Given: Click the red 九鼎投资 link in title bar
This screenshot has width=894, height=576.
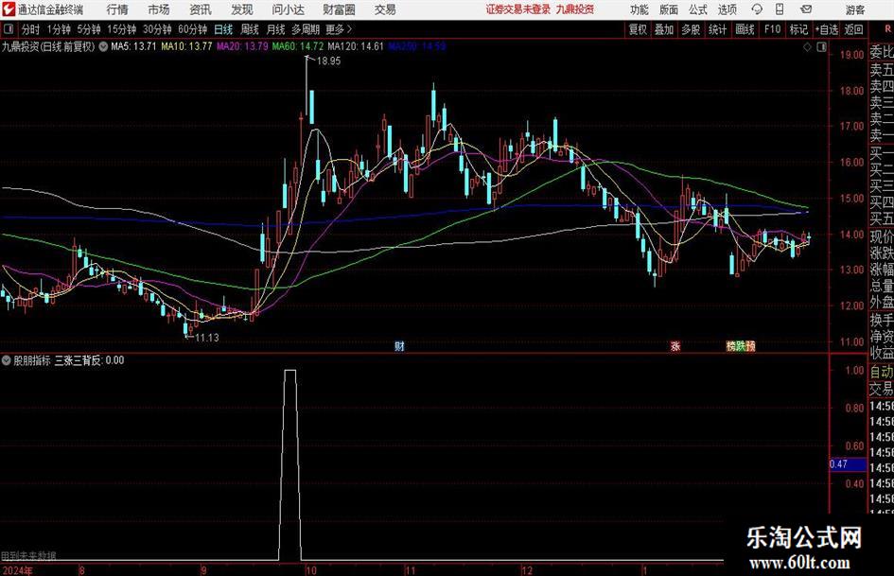Looking at the screenshot, I should (575, 9).
